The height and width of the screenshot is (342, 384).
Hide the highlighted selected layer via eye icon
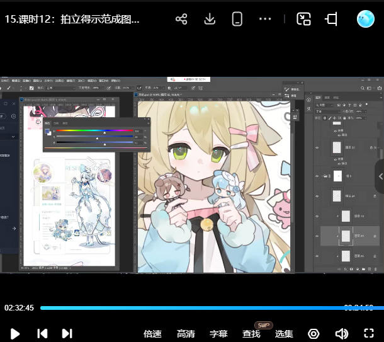click(x=317, y=236)
